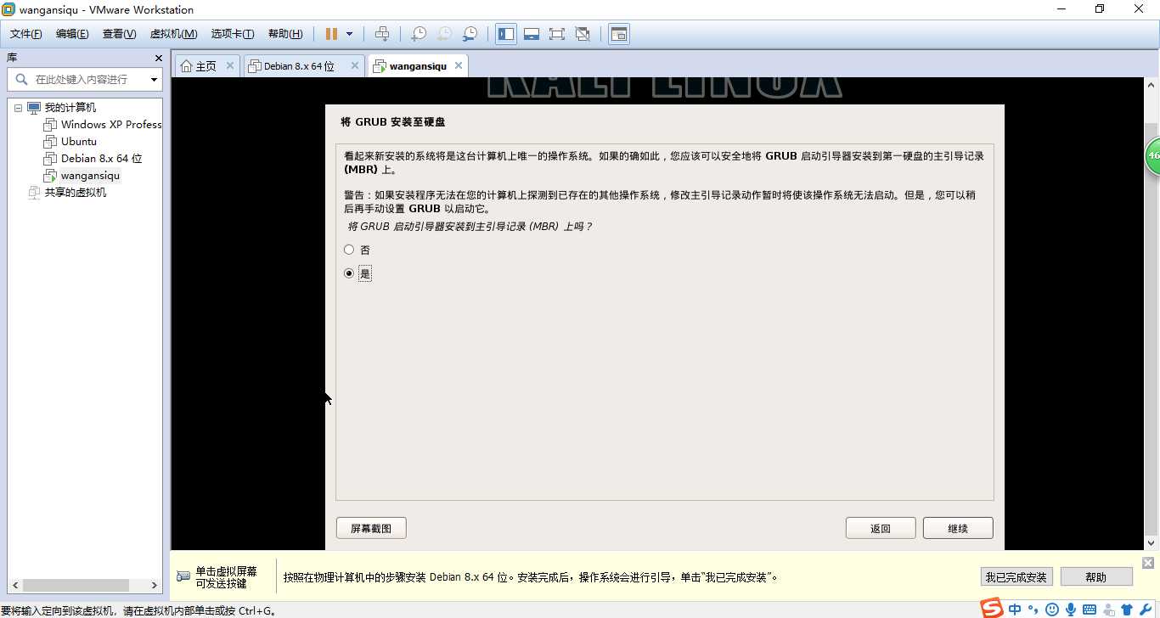The height and width of the screenshot is (618, 1160).
Task: Open the power options dropdown arrow beside pause
Action: click(349, 34)
